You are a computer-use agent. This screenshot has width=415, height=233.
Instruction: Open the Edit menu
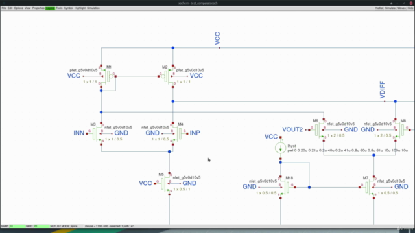click(x=10, y=8)
